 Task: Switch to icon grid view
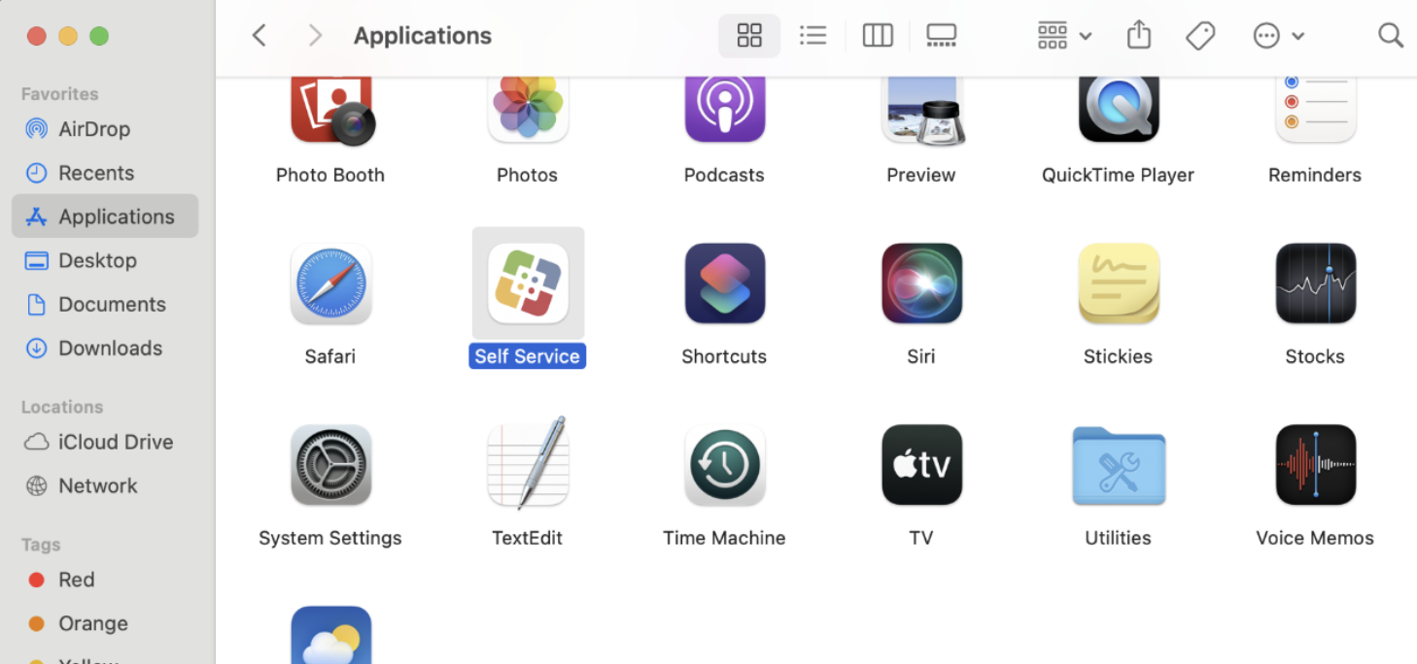(749, 36)
